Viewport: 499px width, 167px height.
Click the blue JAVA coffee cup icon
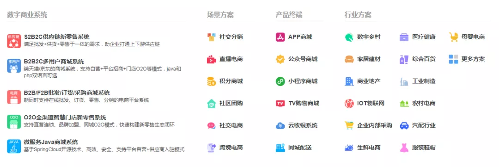click(14, 146)
